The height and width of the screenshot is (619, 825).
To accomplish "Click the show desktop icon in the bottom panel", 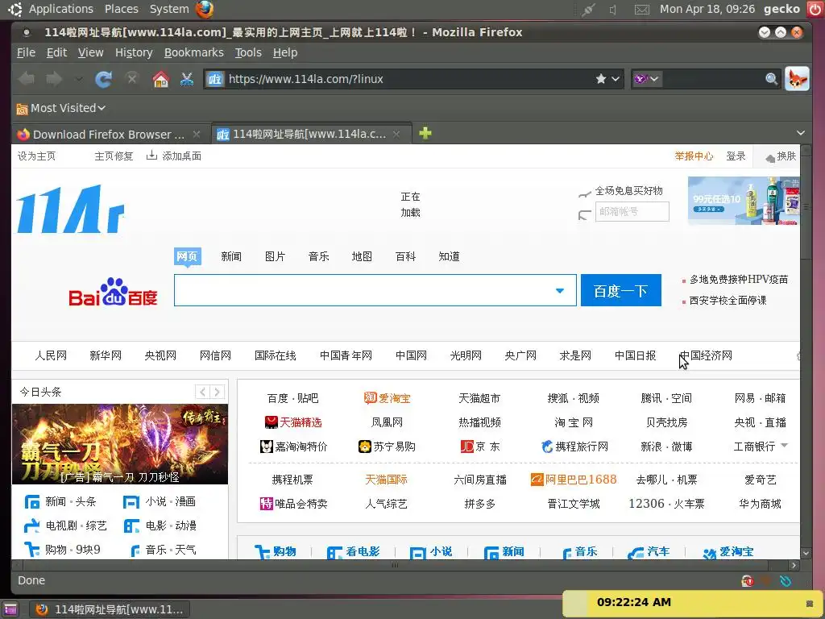I will pos(10,609).
